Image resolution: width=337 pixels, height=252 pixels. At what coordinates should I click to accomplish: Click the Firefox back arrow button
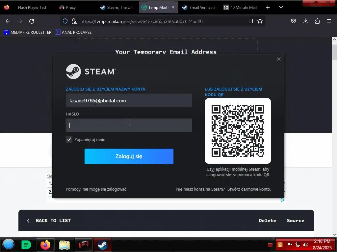(8, 21)
